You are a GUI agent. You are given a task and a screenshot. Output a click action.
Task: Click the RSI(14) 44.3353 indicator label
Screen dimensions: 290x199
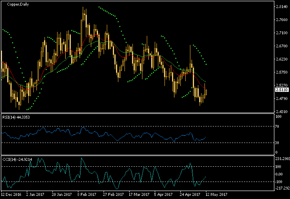[x=16, y=117]
